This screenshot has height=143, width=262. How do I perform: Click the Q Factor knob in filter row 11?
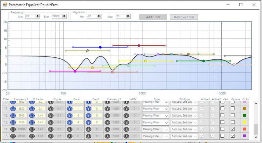tap(32, 109)
